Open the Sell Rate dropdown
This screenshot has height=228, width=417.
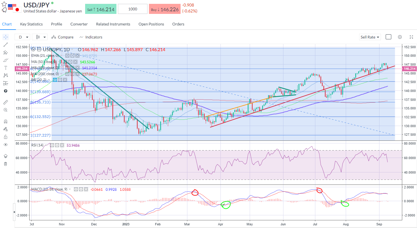(x=369, y=37)
